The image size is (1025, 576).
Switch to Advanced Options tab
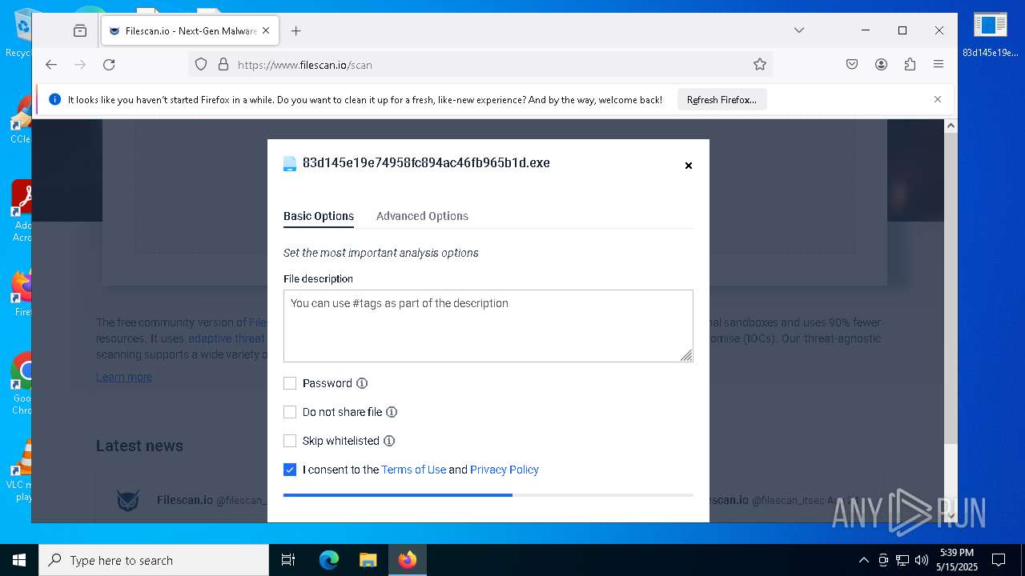(x=422, y=216)
